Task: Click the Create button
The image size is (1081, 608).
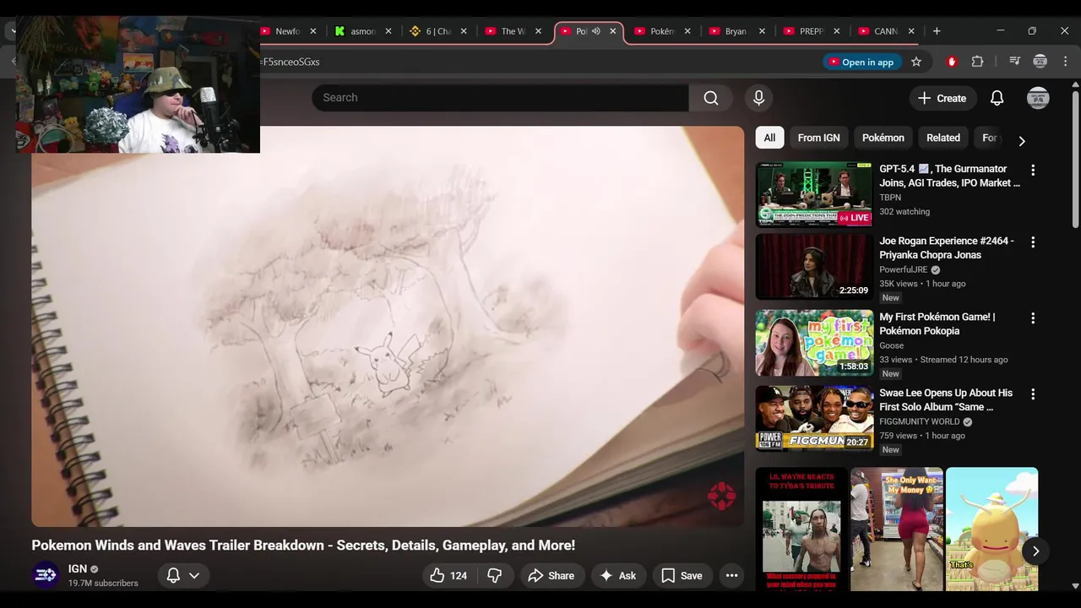Action: [942, 98]
